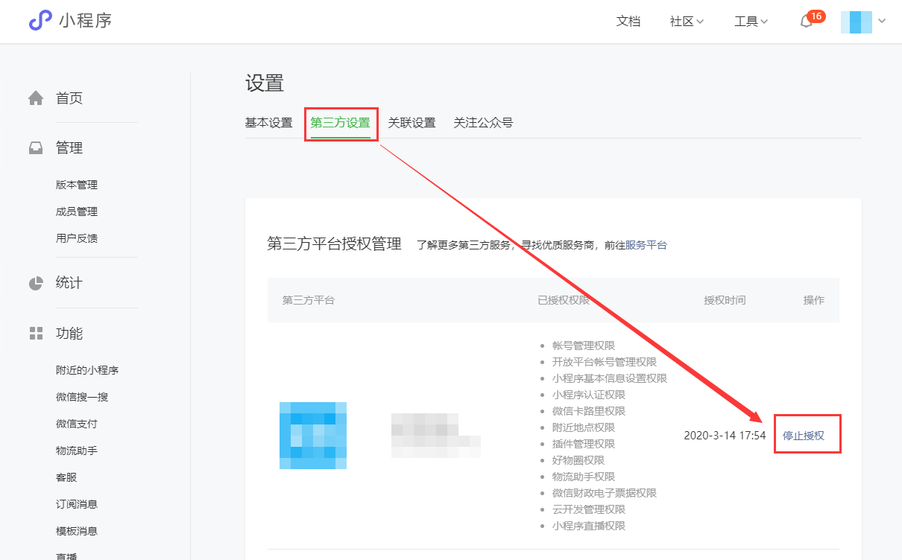The image size is (902, 560).
Task: Go to 首页 in sidebar
Action: (x=69, y=98)
